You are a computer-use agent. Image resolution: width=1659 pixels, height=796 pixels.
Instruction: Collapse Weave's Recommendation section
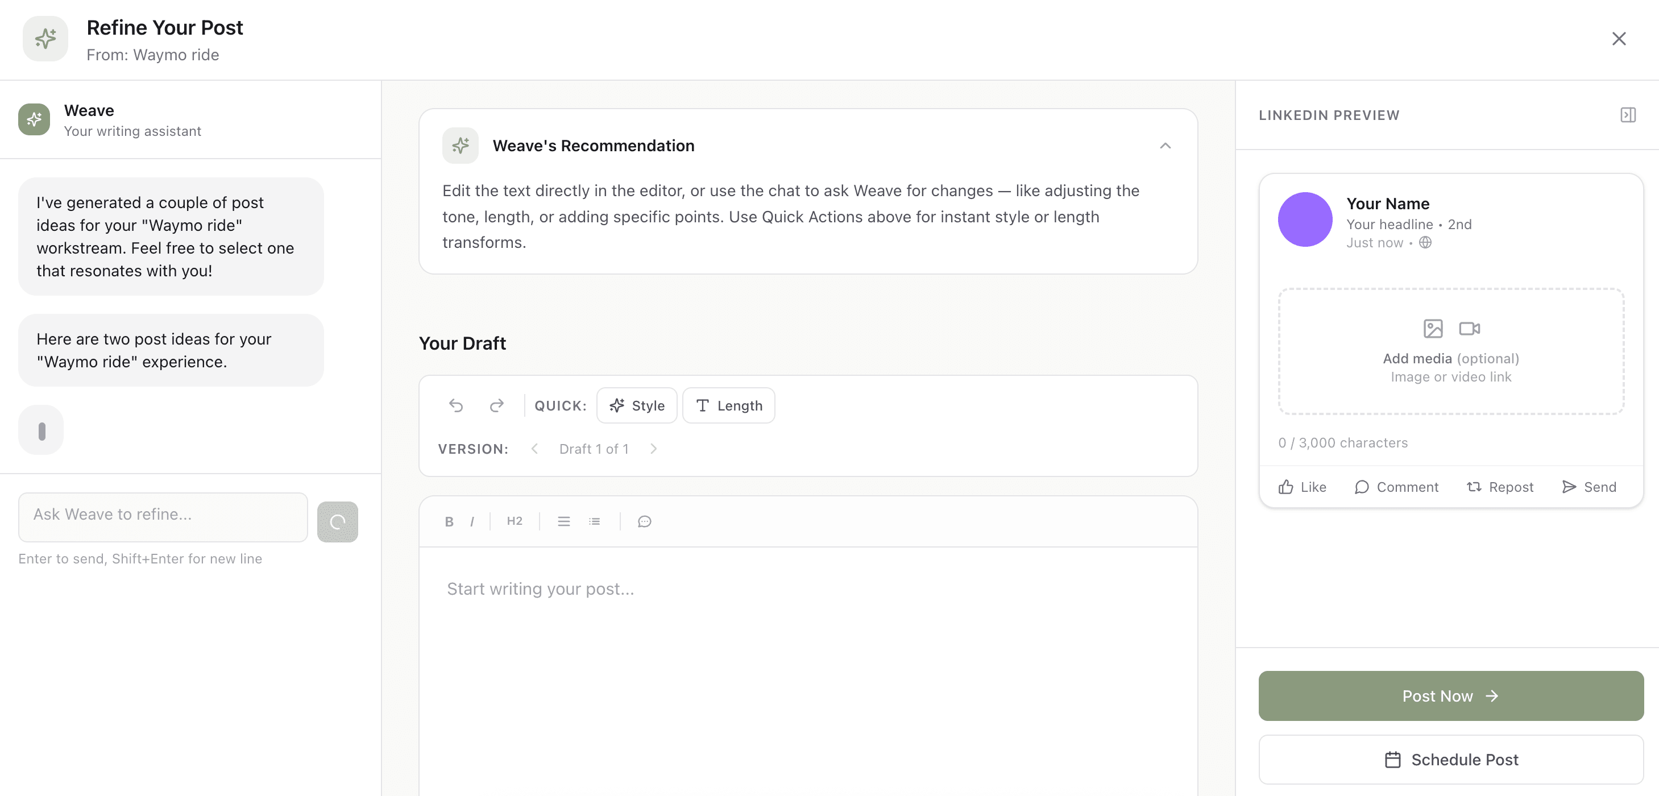1165,146
